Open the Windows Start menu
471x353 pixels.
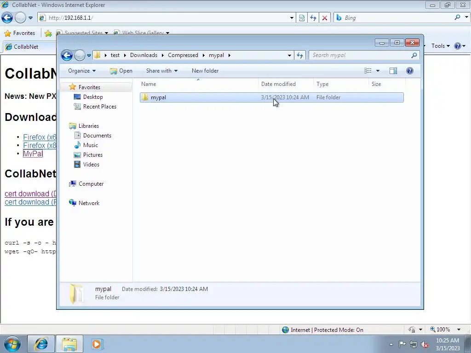[12, 344]
